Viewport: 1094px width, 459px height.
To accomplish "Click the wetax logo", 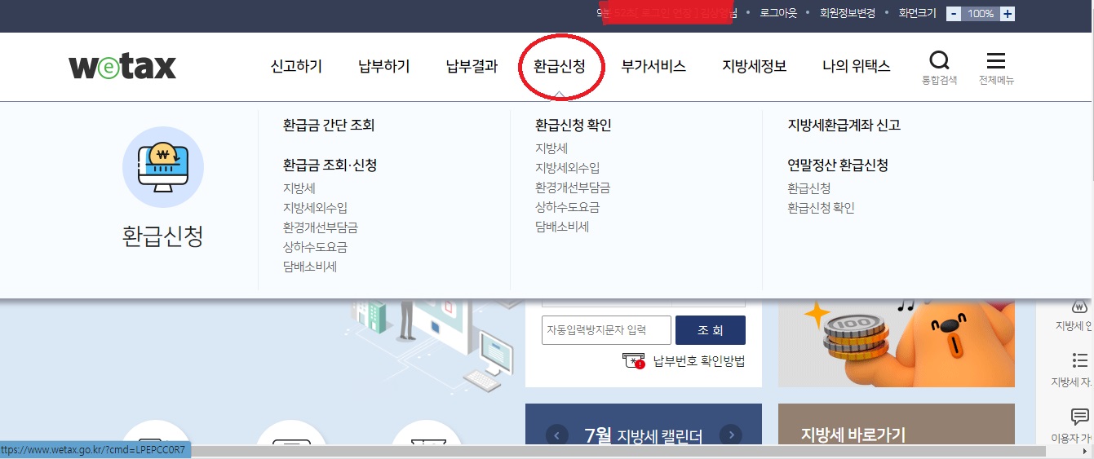I will click(x=122, y=66).
